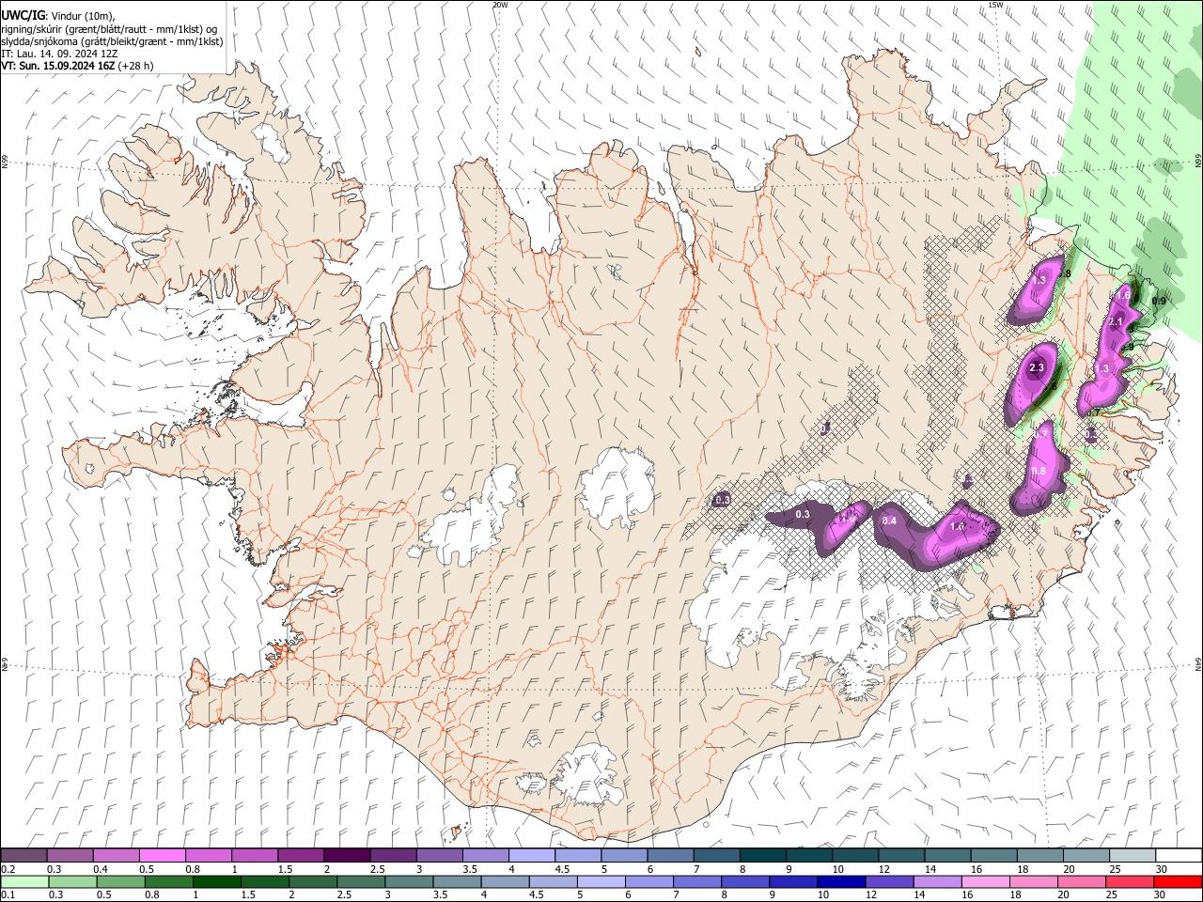Pick the dark teal 8 snow-scale swatch

pyautogui.click(x=761, y=855)
